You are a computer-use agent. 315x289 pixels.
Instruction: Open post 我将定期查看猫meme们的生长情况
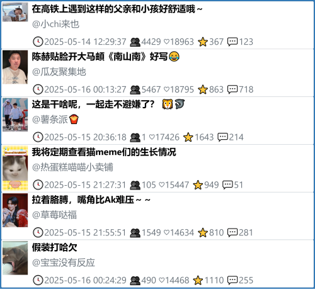coord(104,152)
